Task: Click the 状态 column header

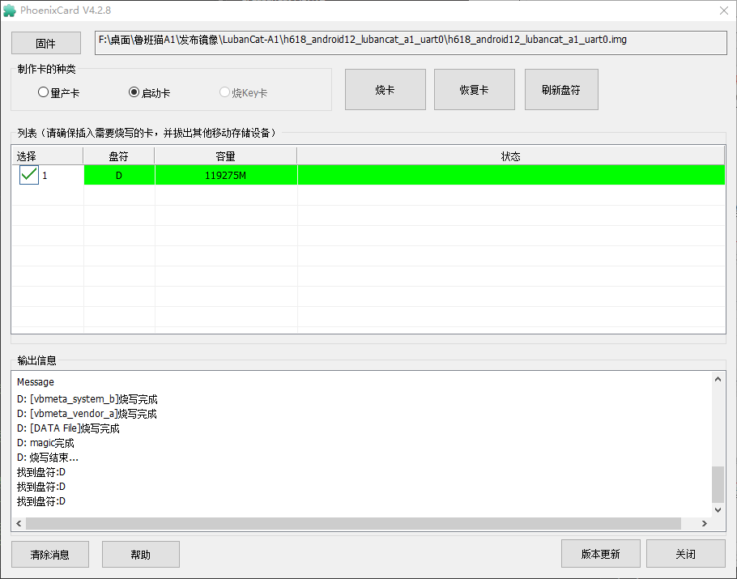Action: point(510,156)
